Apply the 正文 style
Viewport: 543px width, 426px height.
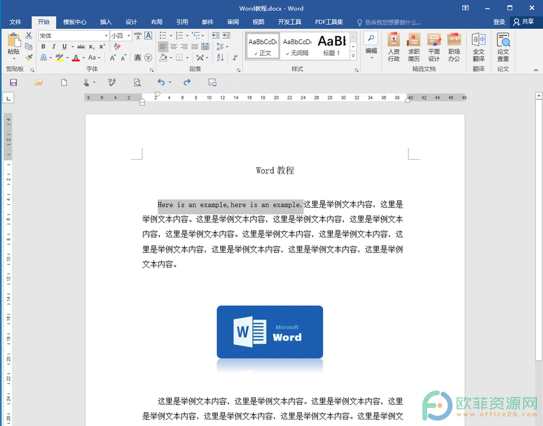pos(263,46)
